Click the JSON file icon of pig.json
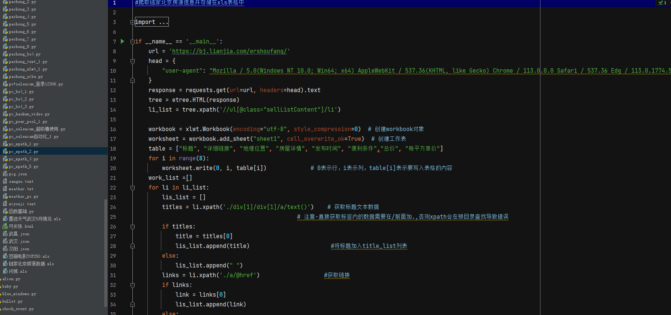Image resolution: width=671 pixels, height=315 pixels. coord(5,174)
